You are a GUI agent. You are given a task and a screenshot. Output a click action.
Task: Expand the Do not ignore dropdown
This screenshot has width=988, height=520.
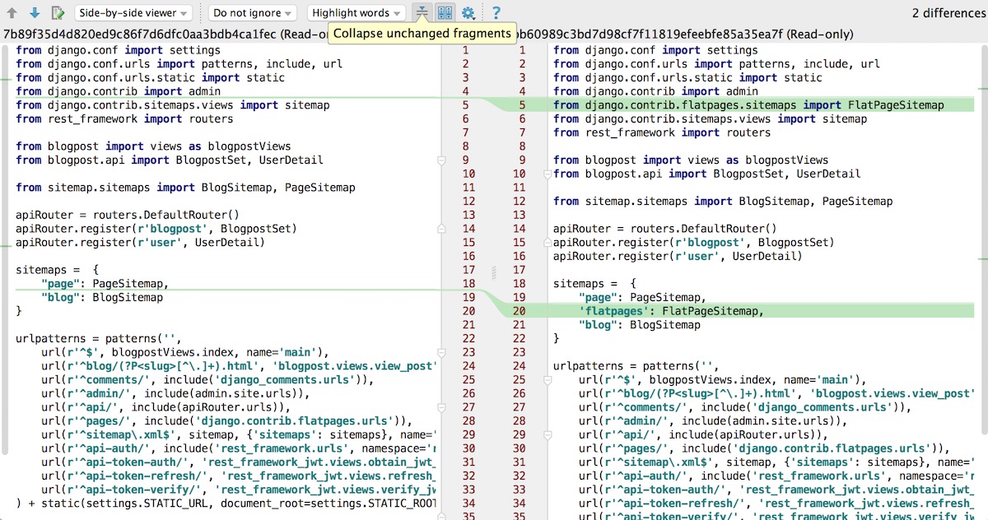pyautogui.click(x=253, y=12)
